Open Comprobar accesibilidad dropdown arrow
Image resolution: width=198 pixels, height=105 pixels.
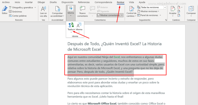63,16
